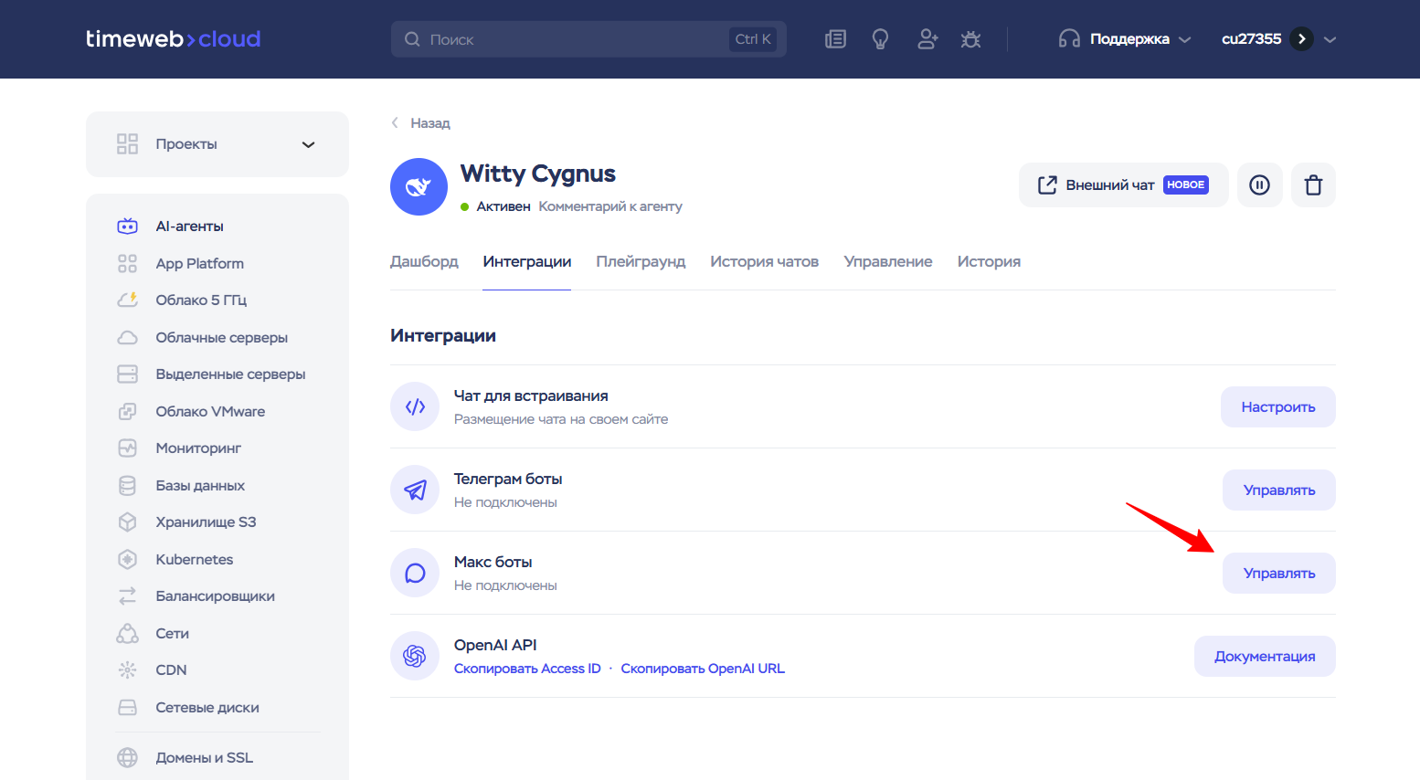Go to the Управление tab
Image resolution: width=1420 pixels, height=780 pixels.
888,261
